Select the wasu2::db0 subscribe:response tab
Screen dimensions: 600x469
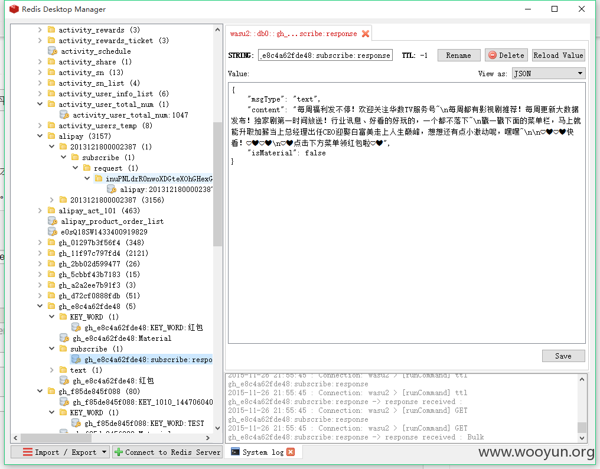[x=293, y=34]
